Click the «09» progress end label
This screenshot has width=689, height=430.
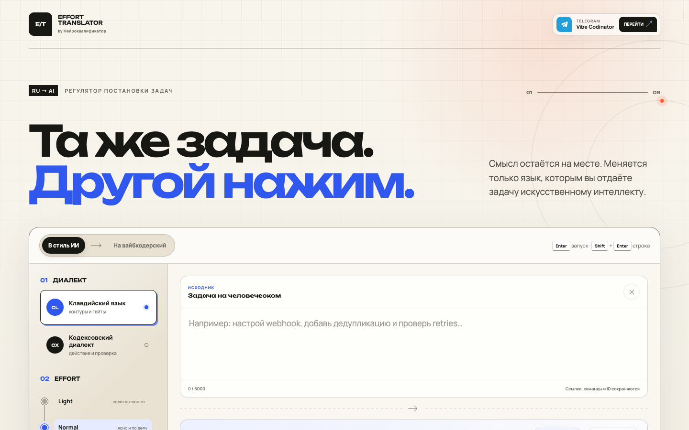point(656,92)
